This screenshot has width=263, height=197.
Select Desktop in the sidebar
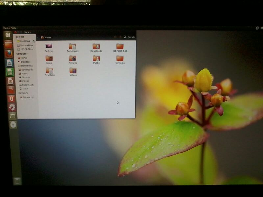tap(24, 62)
